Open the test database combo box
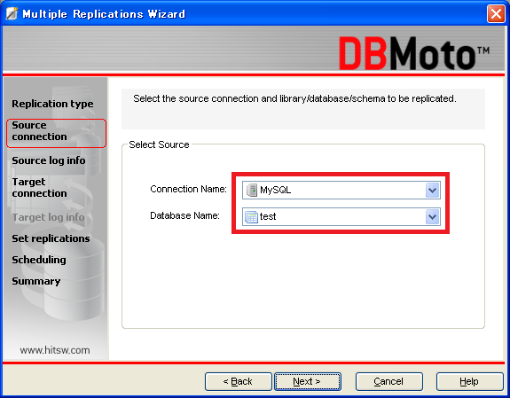The height and width of the screenshot is (398, 510). click(x=341, y=217)
